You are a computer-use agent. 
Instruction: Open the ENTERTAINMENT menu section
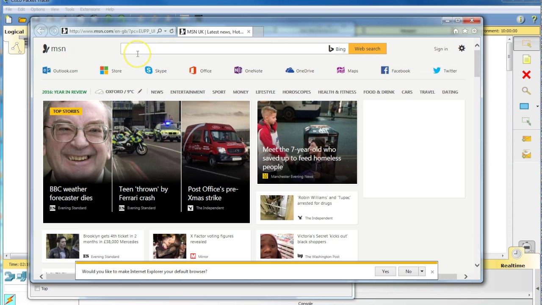point(188,92)
